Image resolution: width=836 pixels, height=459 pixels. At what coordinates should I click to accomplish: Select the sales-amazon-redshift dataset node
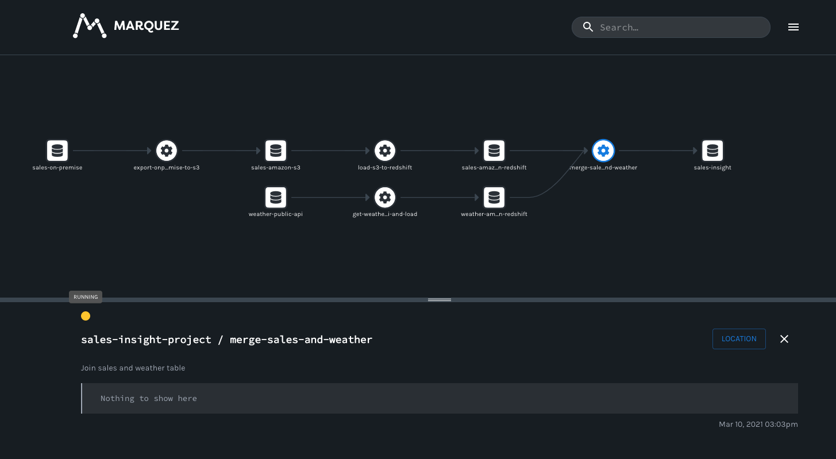(x=494, y=151)
